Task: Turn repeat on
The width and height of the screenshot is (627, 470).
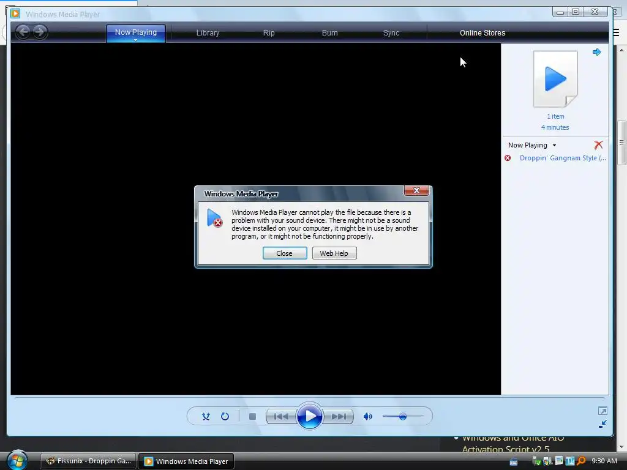Action: (x=225, y=416)
